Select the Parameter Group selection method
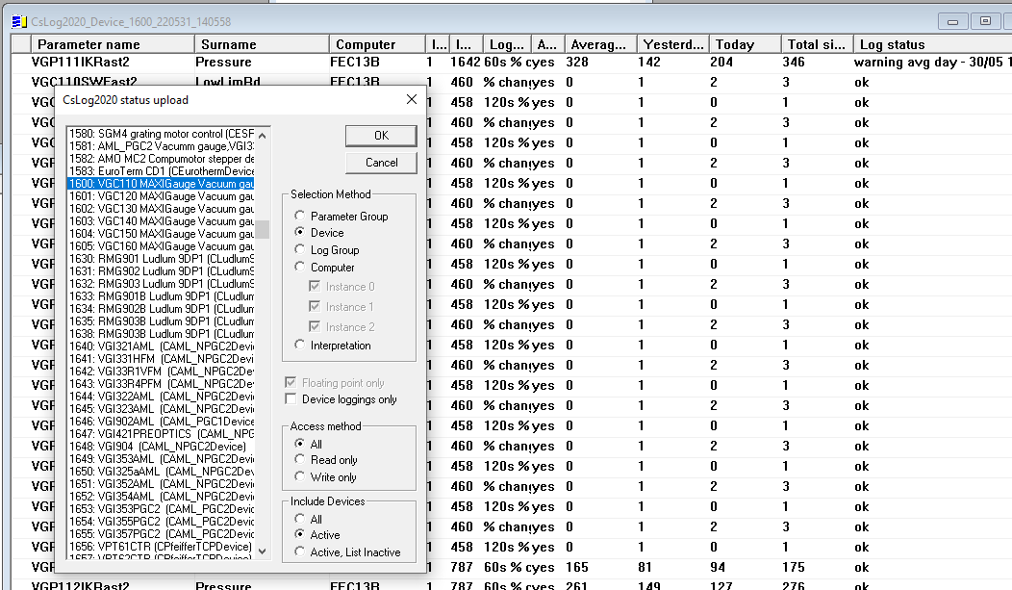Screen dimensions: 1012x590 pyautogui.click(x=301, y=217)
